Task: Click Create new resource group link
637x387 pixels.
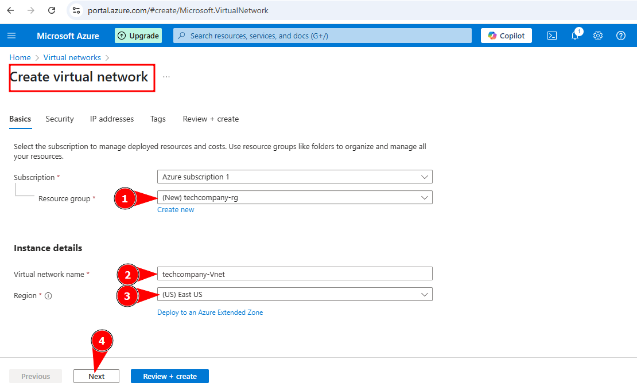Action: [176, 210]
